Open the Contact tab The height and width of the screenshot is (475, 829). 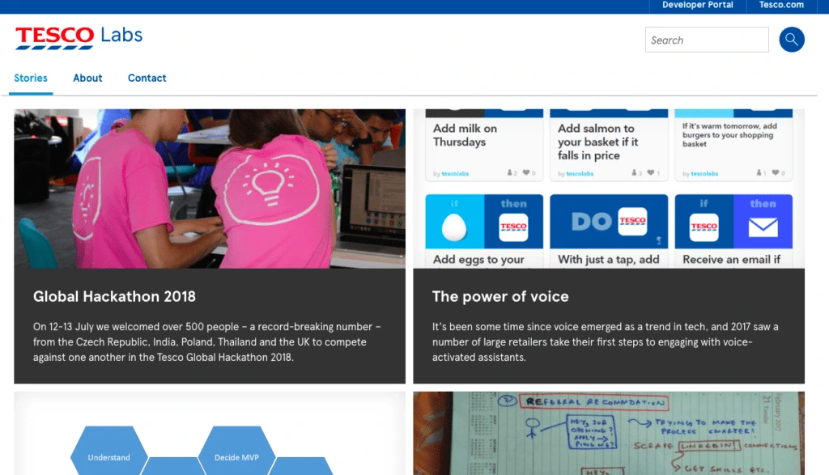147,78
